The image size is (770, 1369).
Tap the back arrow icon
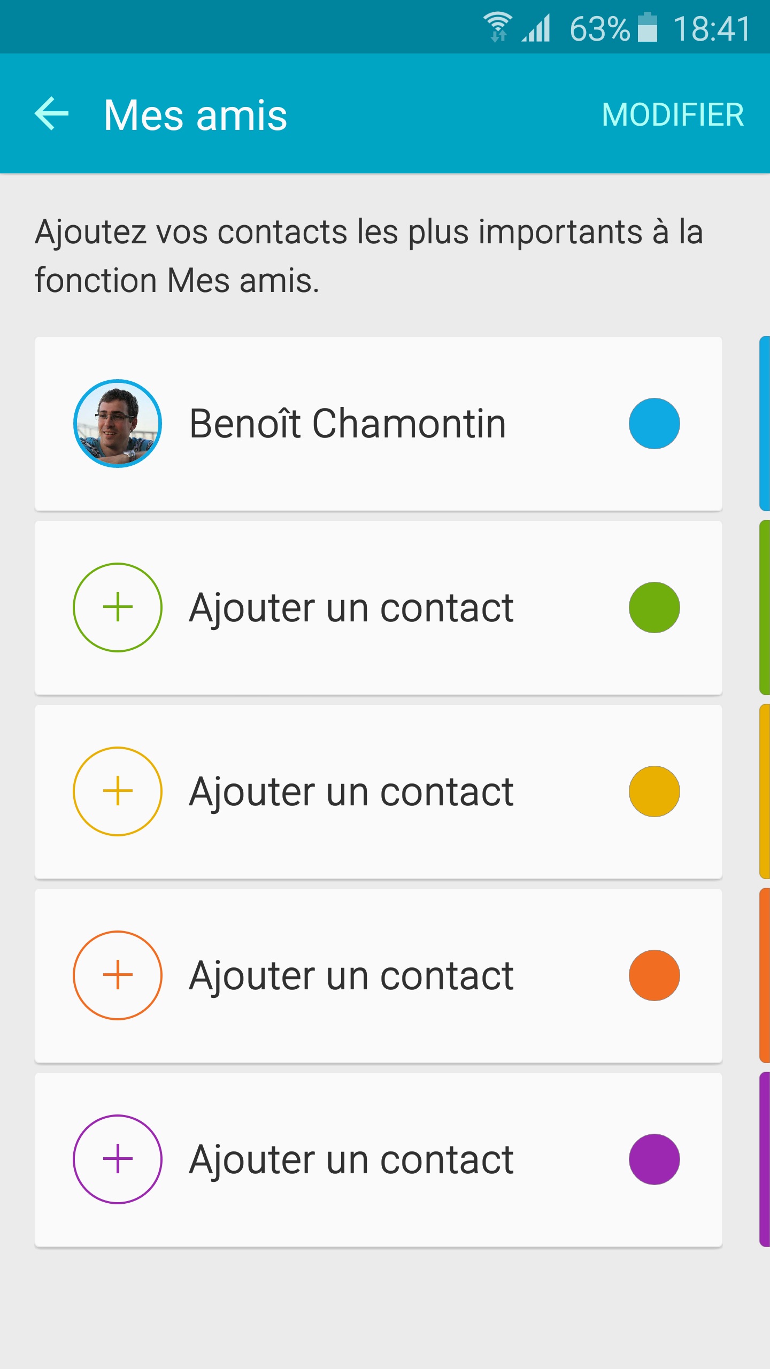tap(52, 113)
